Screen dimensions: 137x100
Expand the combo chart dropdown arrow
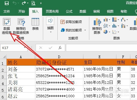click(x=127, y=26)
